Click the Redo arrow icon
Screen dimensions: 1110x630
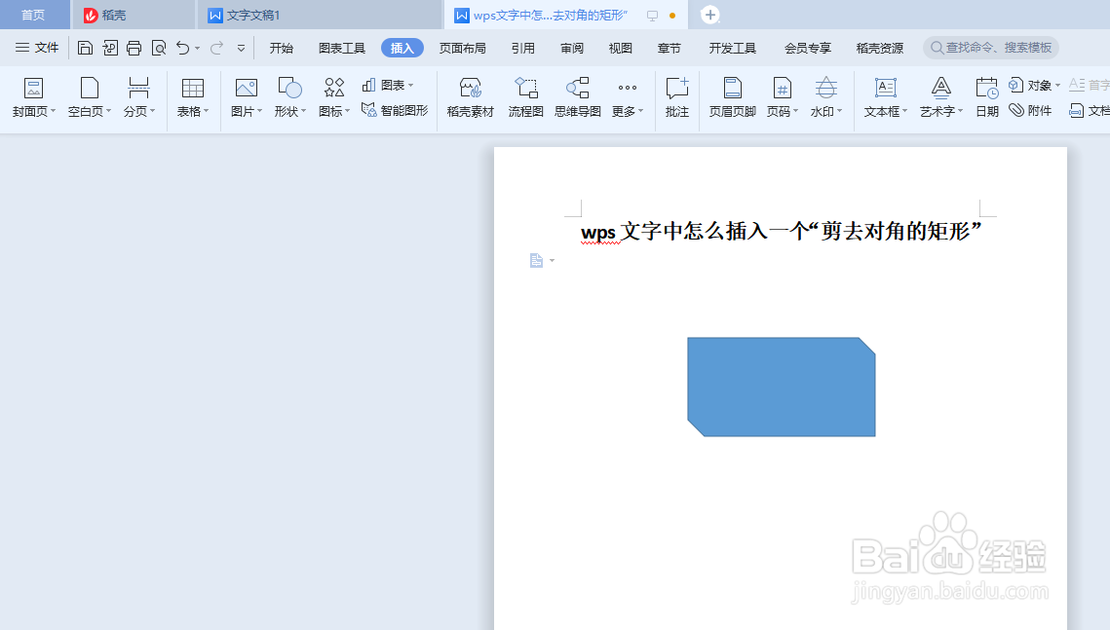[x=216, y=48]
